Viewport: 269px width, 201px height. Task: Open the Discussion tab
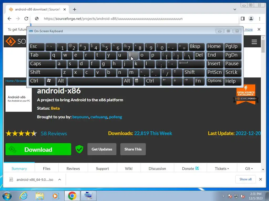point(157,169)
